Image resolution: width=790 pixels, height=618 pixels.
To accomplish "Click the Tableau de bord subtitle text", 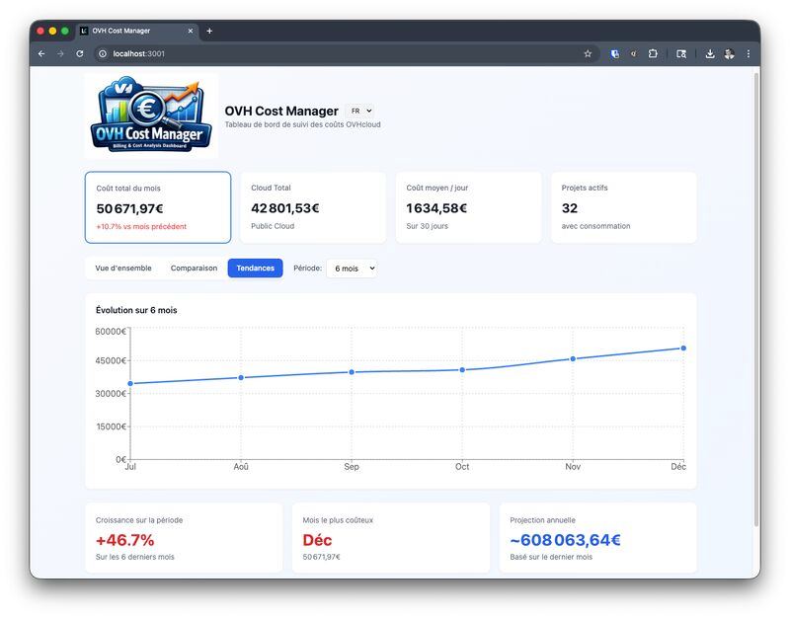I will click(302, 124).
